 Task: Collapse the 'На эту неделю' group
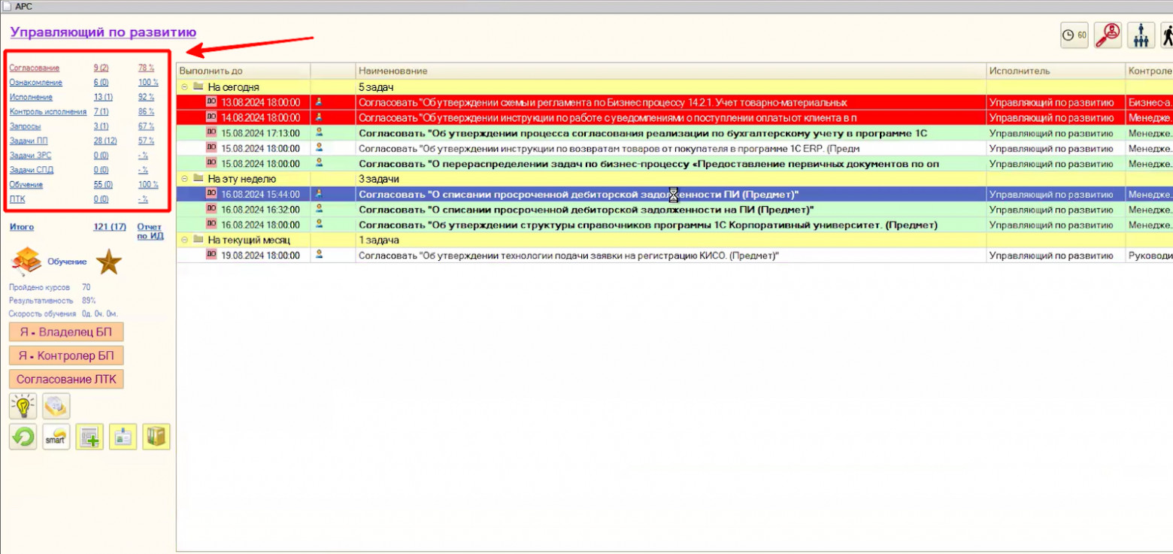click(x=184, y=179)
